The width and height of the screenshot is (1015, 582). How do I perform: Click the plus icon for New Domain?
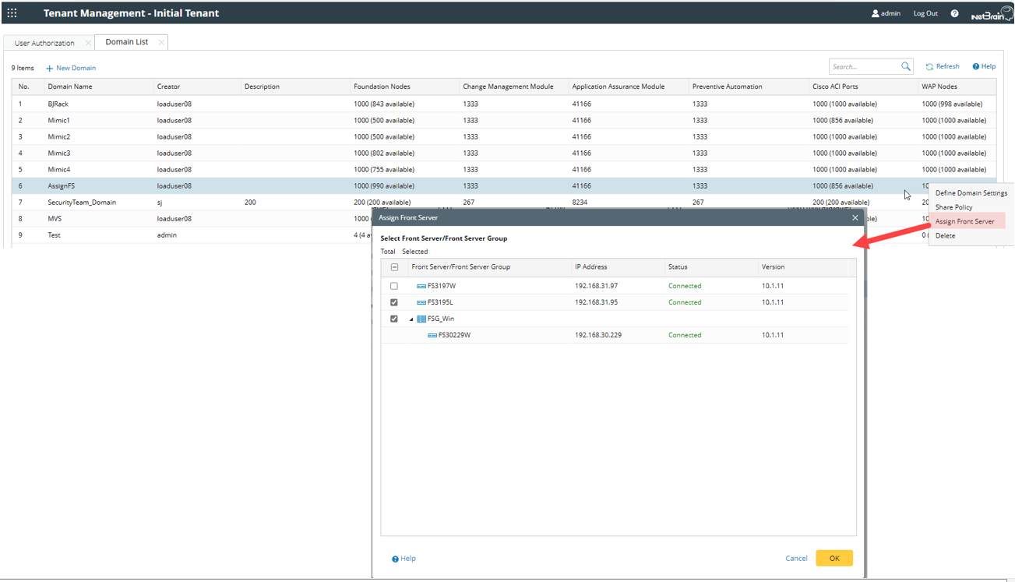tap(50, 69)
